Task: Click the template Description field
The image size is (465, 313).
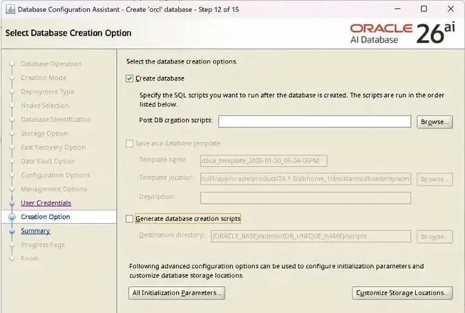Action: [x=305, y=198]
